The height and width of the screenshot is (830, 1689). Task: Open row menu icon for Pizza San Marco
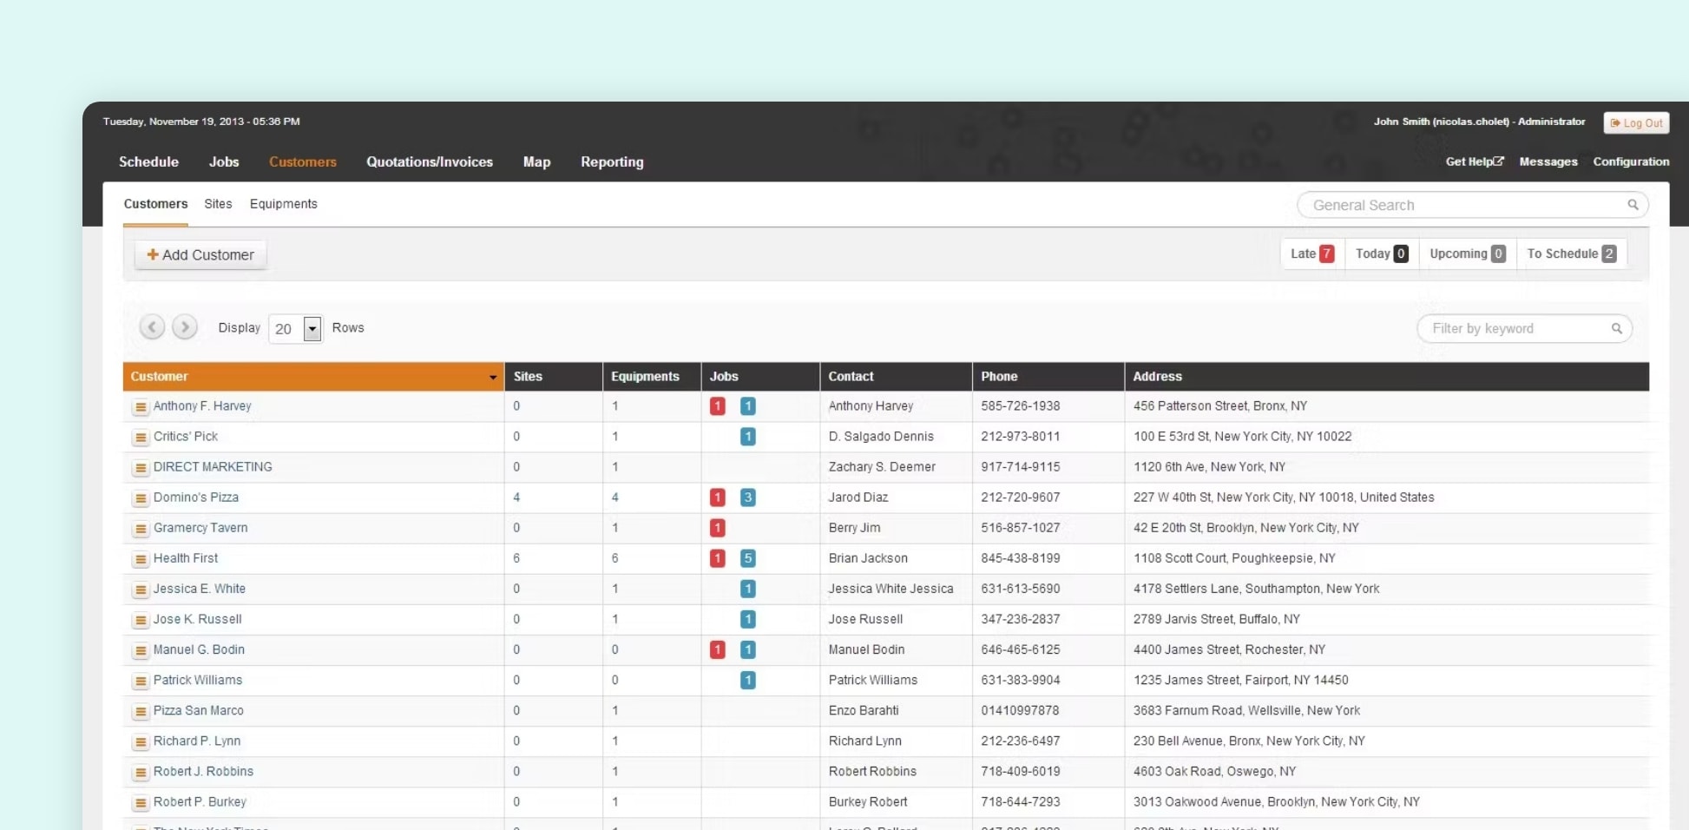pyautogui.click(x=140, y=711)
